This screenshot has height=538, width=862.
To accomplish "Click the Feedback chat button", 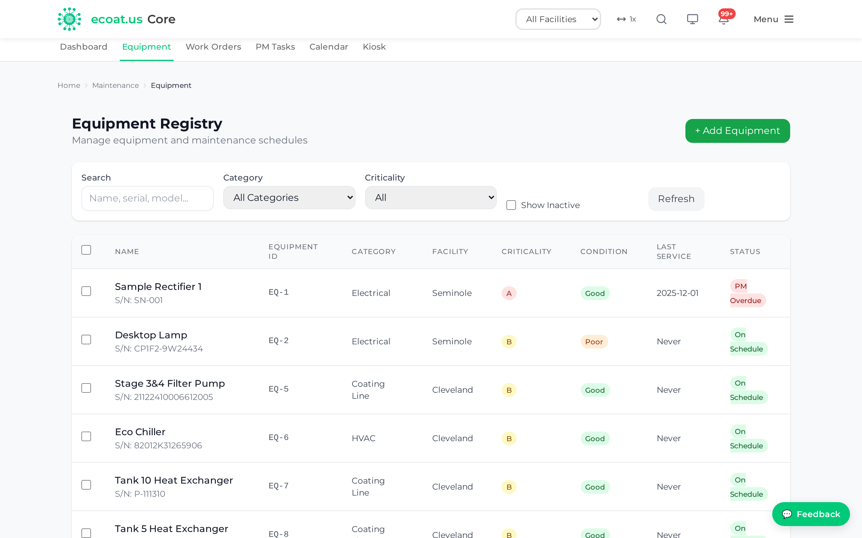I will click(x=811, y=514).
